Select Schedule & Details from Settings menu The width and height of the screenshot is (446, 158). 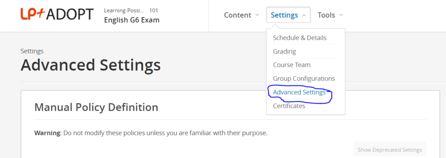[300, 38]
